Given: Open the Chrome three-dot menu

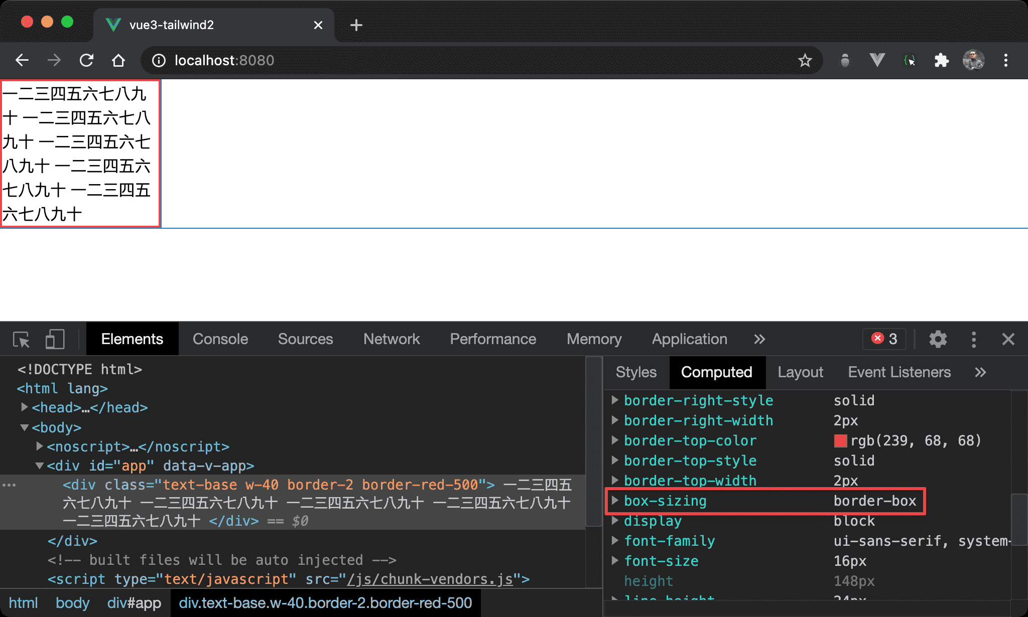Looking at the screenshot, I should 1005,61.
